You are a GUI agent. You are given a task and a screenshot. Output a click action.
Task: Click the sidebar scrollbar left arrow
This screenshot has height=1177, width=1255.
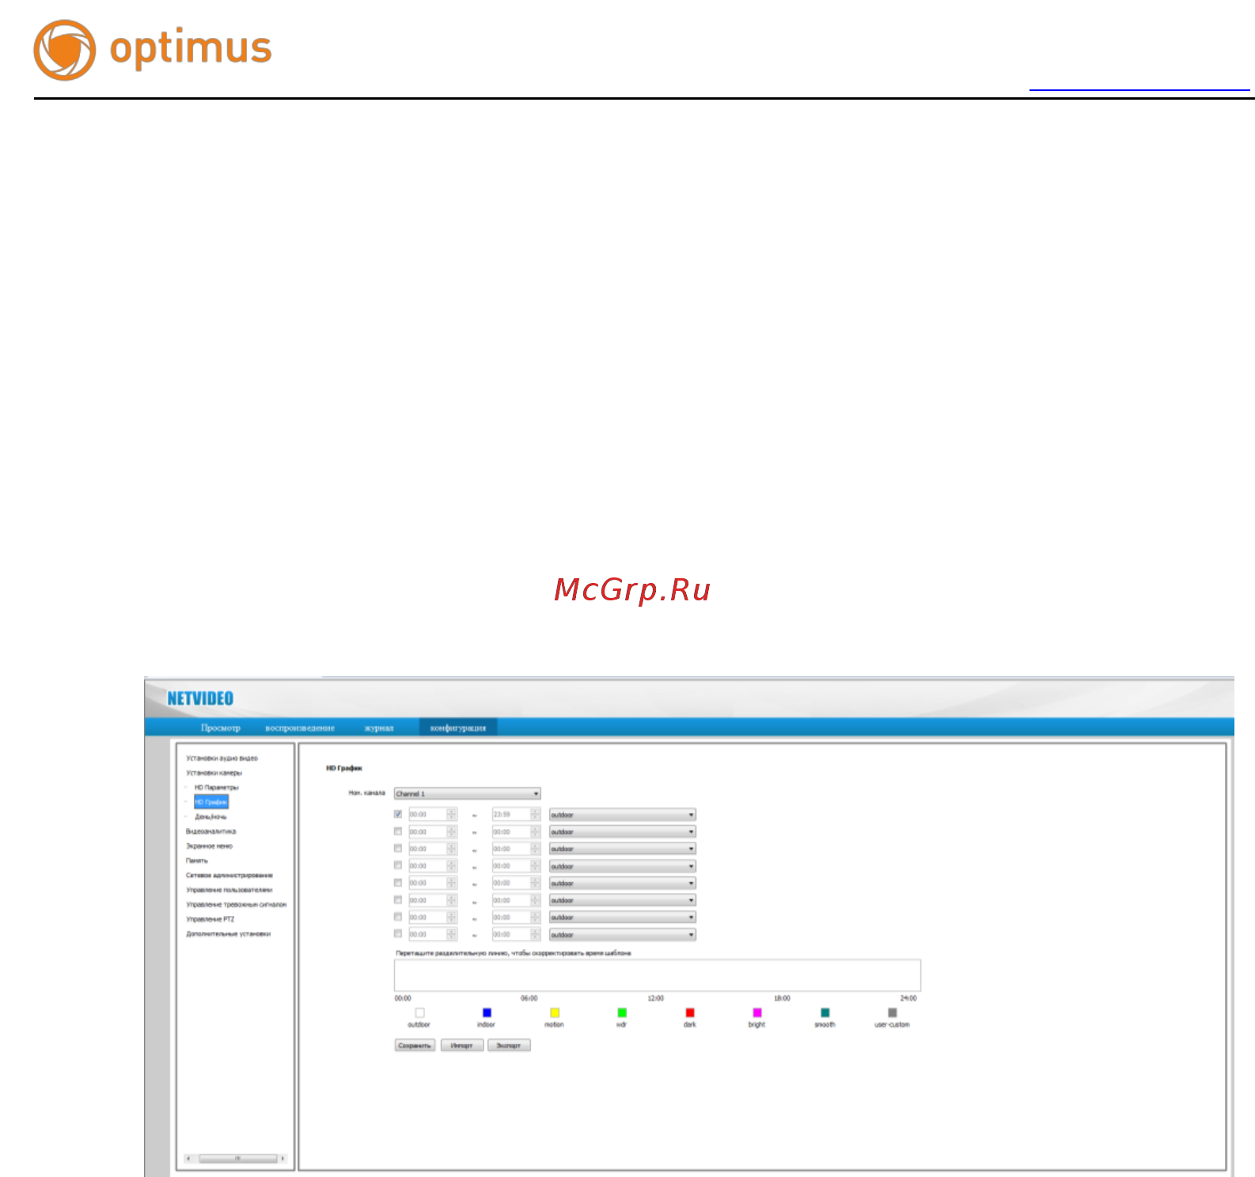click(188, 1159)
